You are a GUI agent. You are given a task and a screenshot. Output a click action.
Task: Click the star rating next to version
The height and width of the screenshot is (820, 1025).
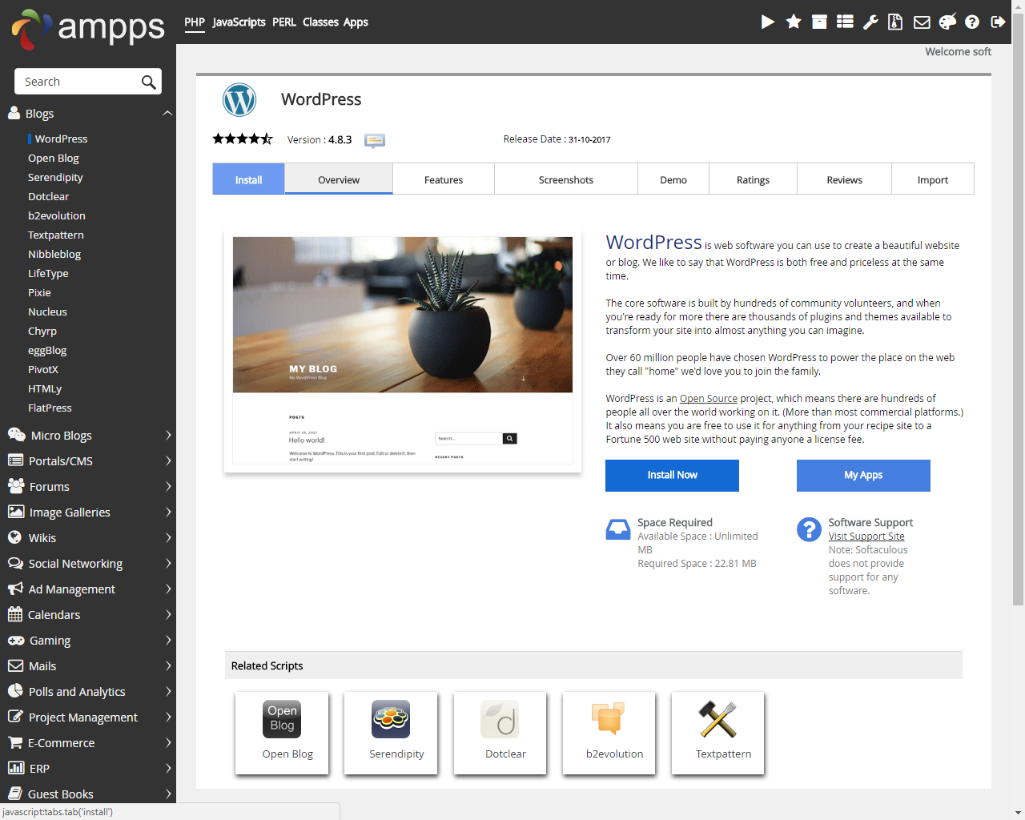click(243, 139)
